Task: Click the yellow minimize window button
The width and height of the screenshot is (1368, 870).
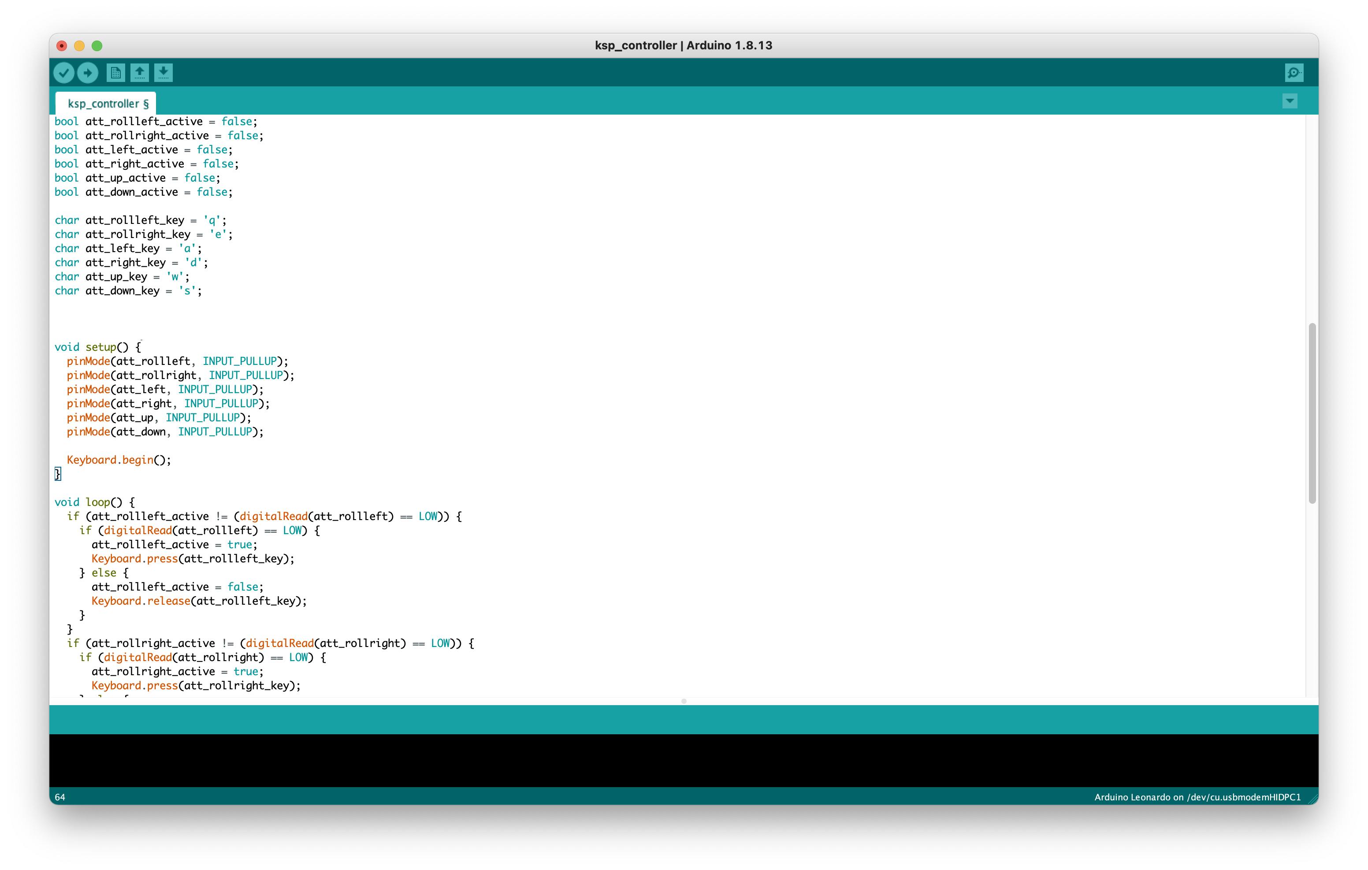Action: point(79,45)
